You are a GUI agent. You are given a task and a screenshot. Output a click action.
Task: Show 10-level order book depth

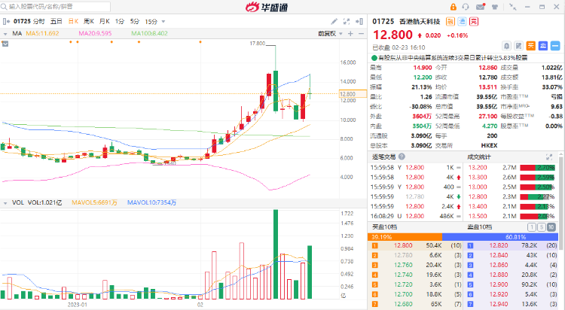point(551,227)
